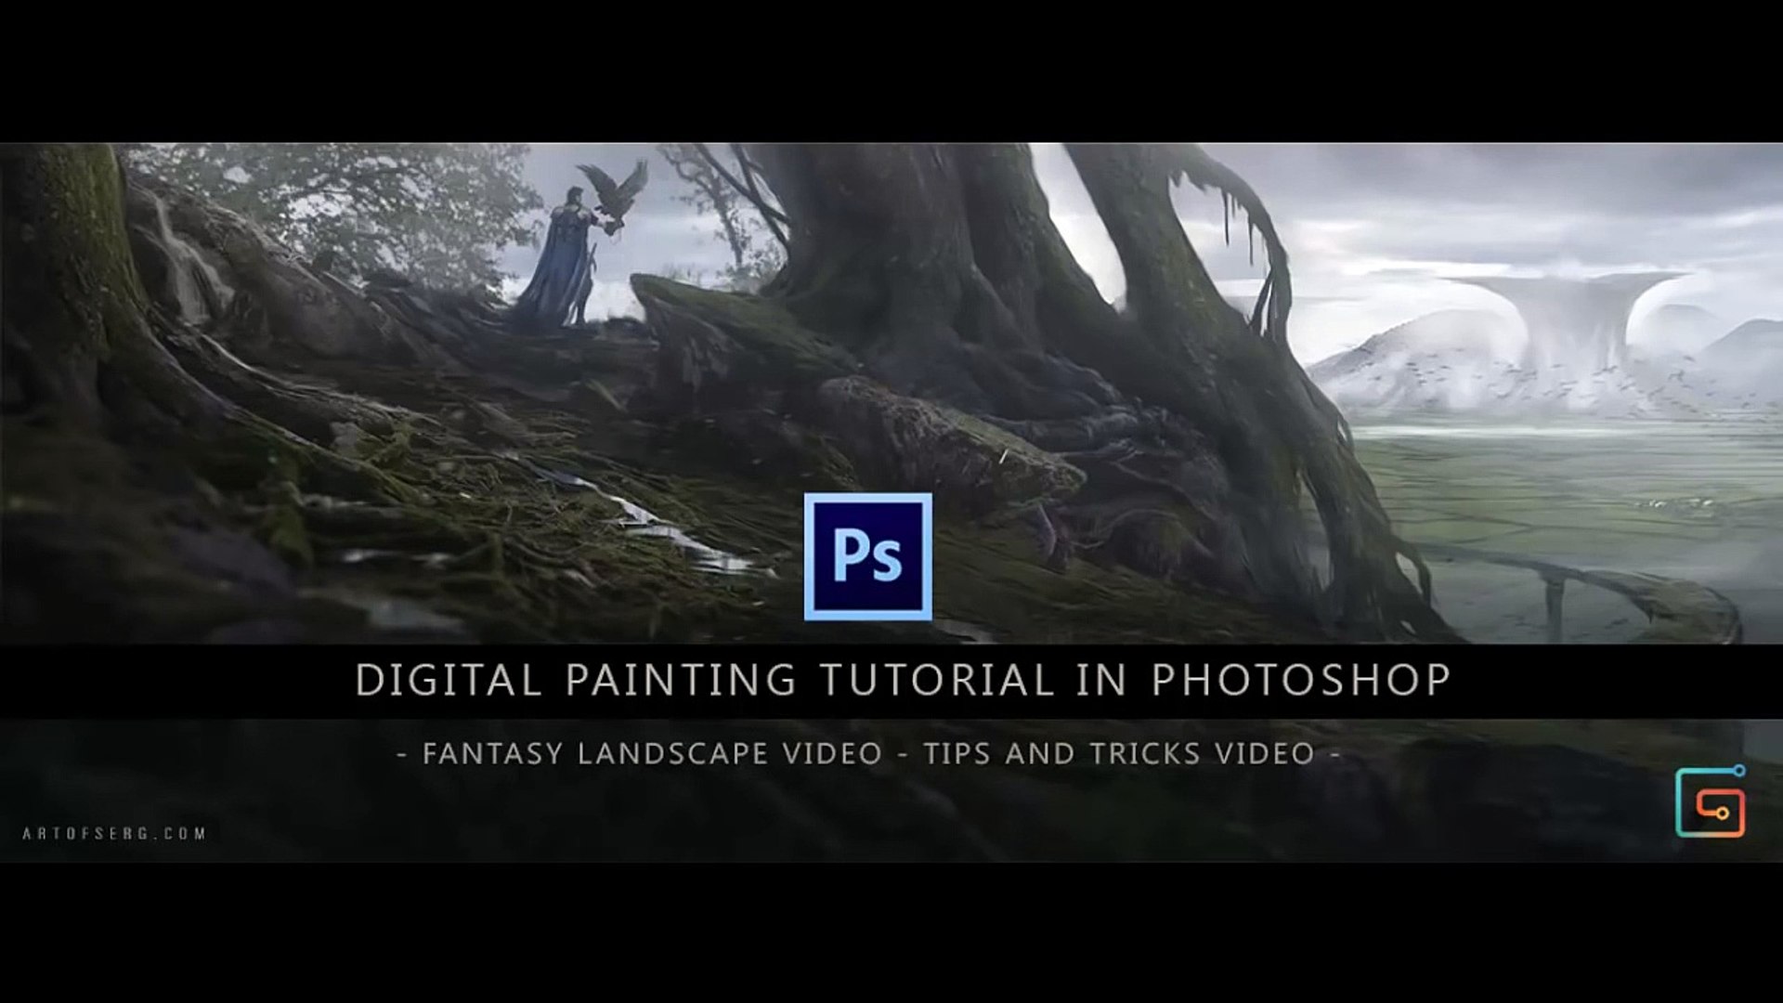Click the eagle perched on the figure's arm
1783x1003 pixels.
[x=612, y=189]
